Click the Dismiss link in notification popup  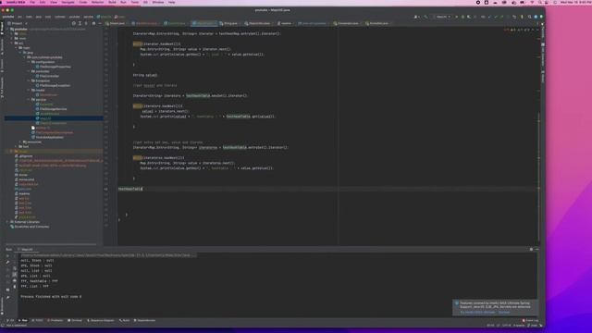pos(504,313)
